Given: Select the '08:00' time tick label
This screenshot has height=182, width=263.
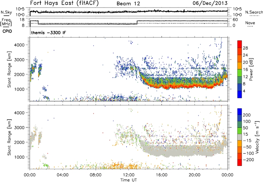Looking at the screenshot, I should pos(96,175).
